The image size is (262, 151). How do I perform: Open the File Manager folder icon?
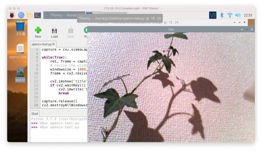[x=29, y=15]
